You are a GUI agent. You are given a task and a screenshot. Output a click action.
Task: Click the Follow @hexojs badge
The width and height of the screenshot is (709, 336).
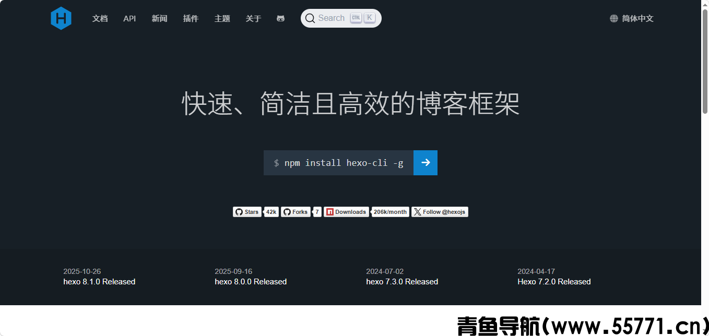[x=440, y=212]
